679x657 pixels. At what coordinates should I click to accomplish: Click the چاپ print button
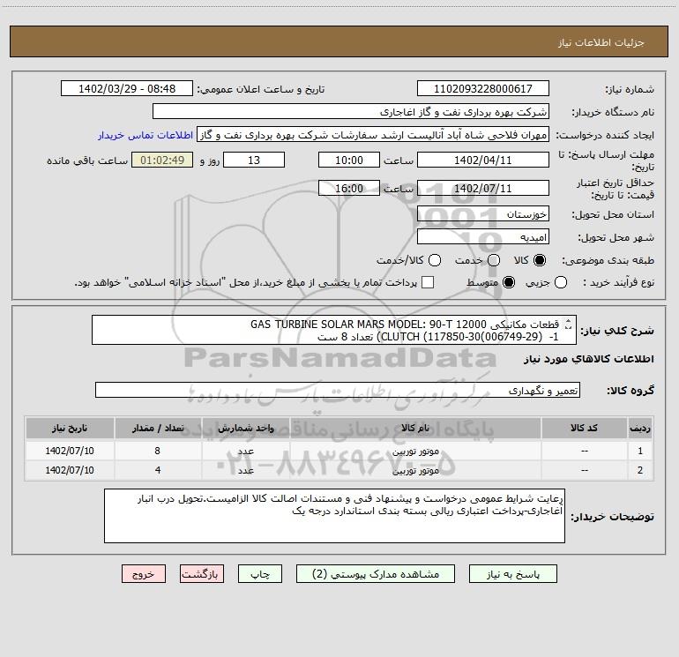tap(260, 574)
